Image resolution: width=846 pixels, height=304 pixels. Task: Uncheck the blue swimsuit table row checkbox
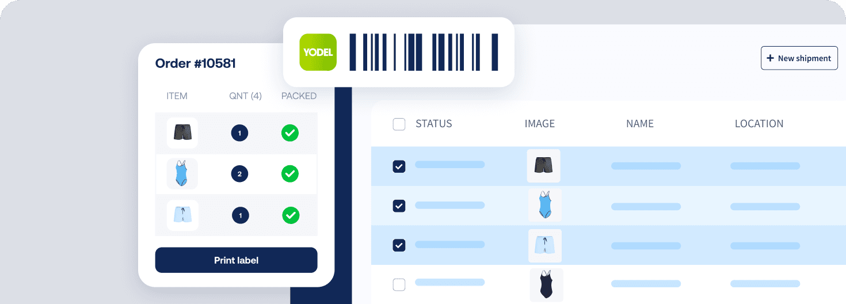point(399,206)
